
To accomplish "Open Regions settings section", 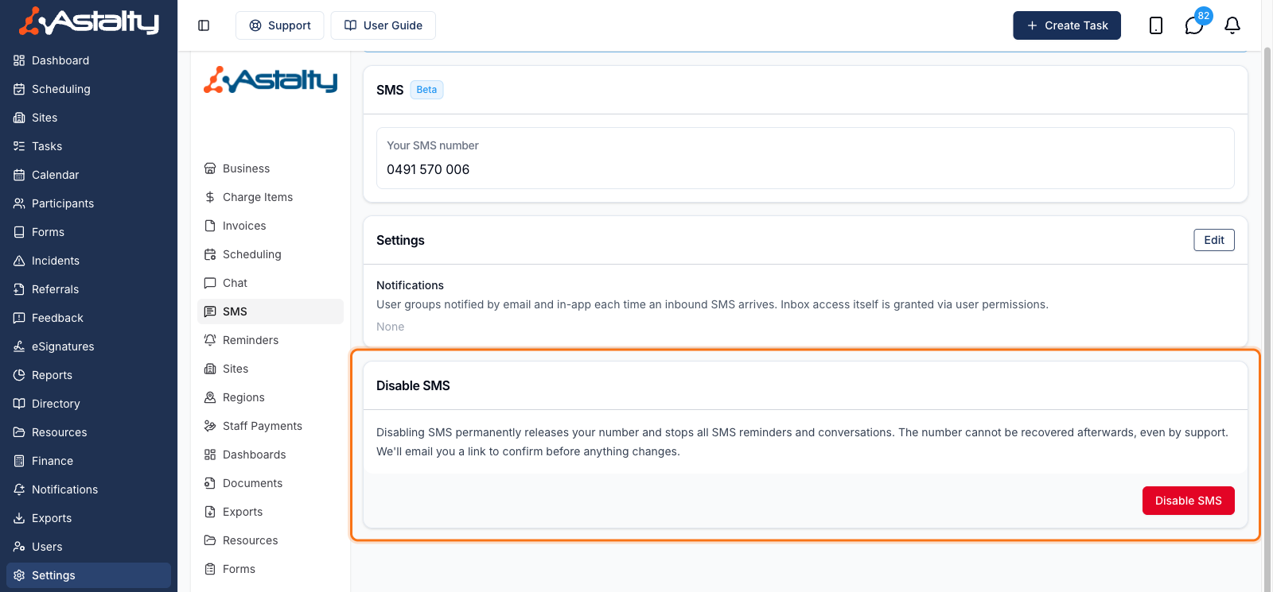I will 271,397.
